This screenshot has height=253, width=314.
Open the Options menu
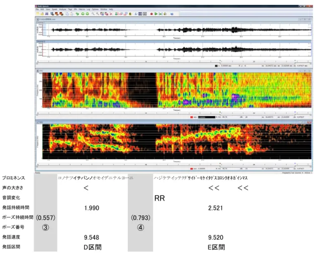(x=95, y=9)
